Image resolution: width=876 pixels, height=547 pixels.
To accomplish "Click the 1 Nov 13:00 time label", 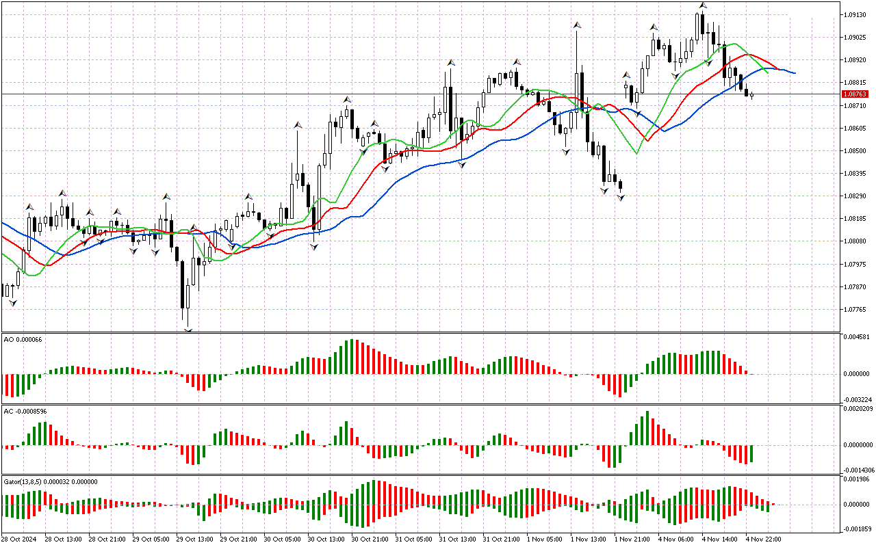I will click(587, 539).
